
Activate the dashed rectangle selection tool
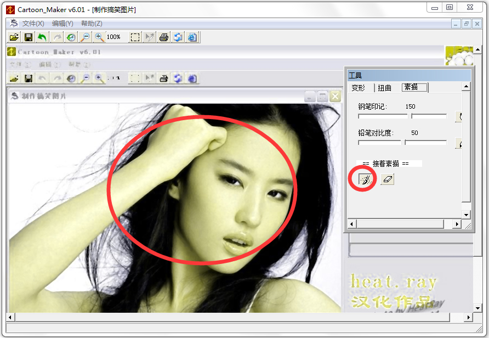click(x=135, y=37)
